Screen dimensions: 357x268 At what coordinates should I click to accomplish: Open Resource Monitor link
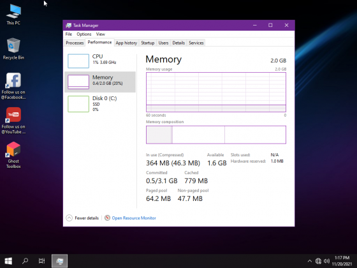click(134, 218)
